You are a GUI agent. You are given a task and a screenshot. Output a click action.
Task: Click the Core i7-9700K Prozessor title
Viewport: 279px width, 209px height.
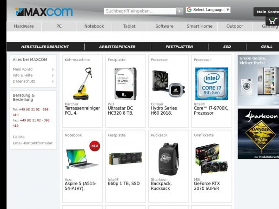211,111
